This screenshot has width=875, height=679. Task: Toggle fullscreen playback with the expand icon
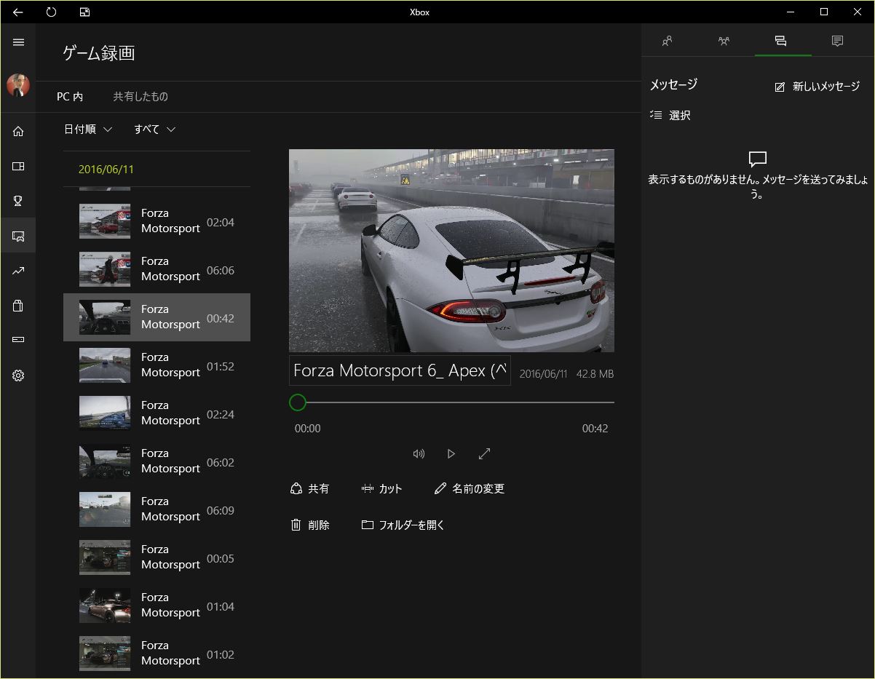[x=484, y=453]
